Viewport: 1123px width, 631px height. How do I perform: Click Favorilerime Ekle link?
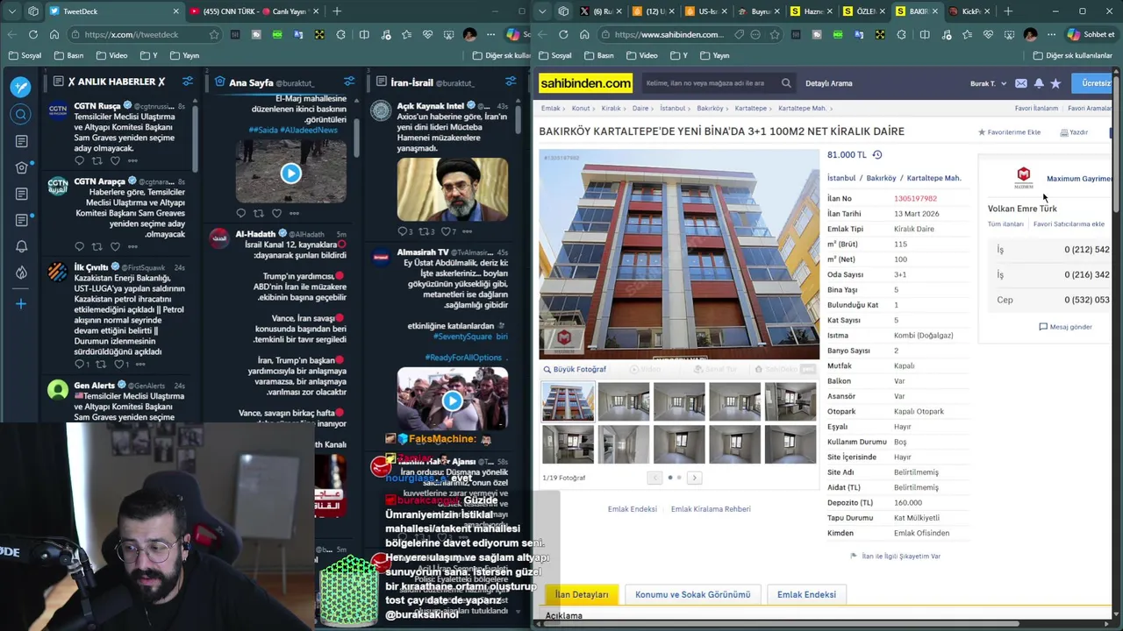[1009, 132]
